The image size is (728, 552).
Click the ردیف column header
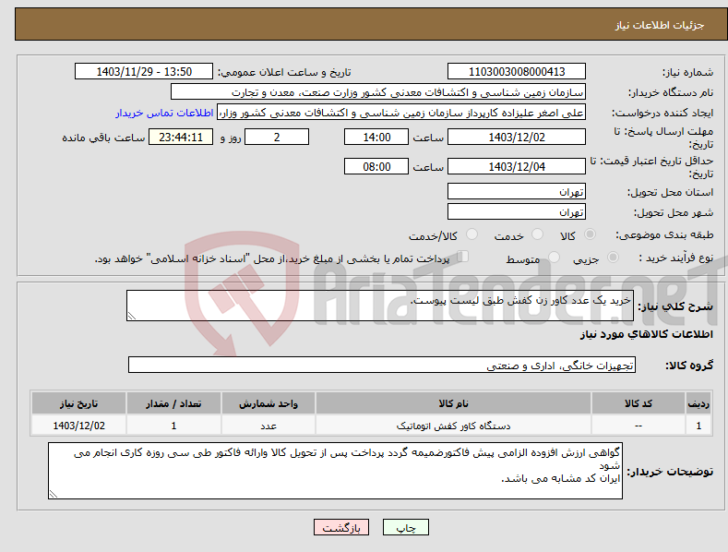(698, 403)
